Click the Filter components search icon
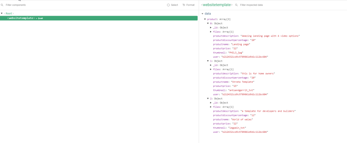 [x=2, y=5]
